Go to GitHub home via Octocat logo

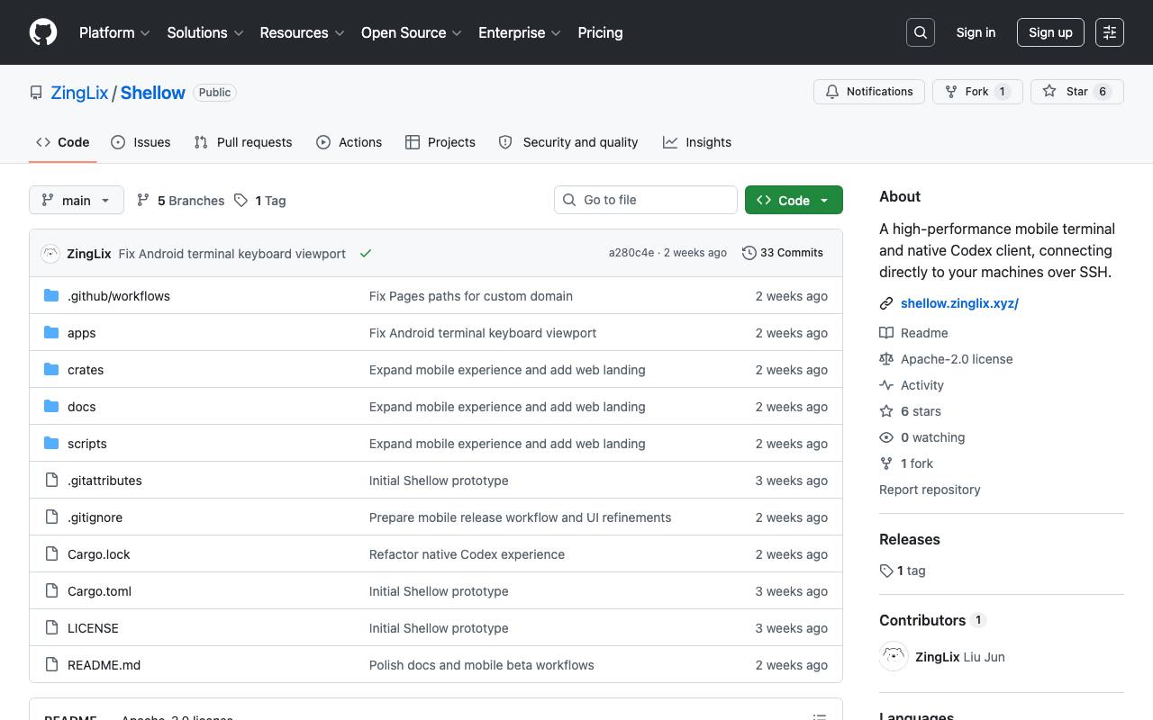[43, 32]
